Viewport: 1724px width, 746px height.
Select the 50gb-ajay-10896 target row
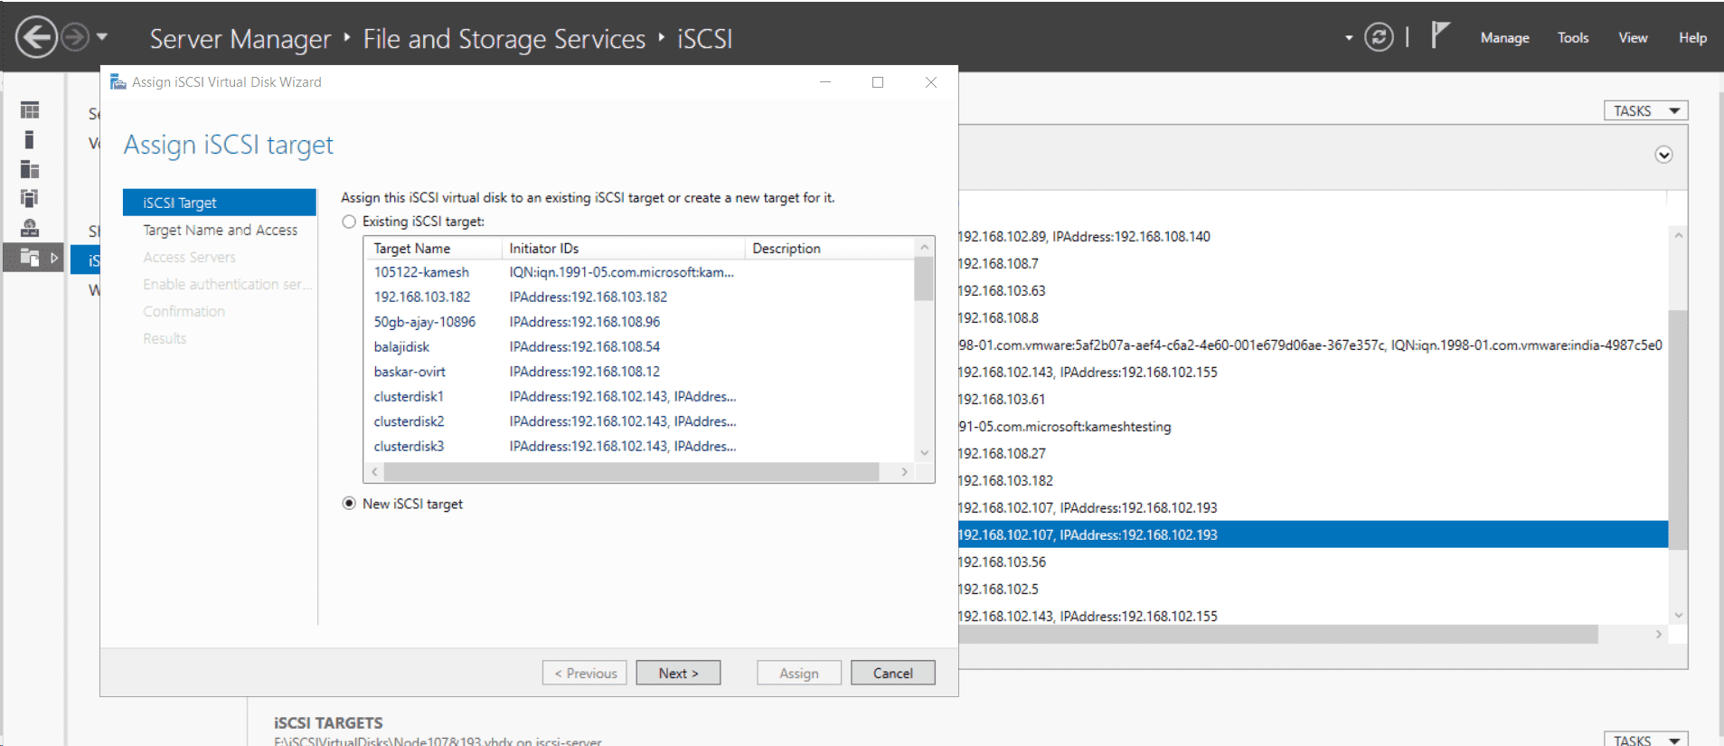pos(639,322)
